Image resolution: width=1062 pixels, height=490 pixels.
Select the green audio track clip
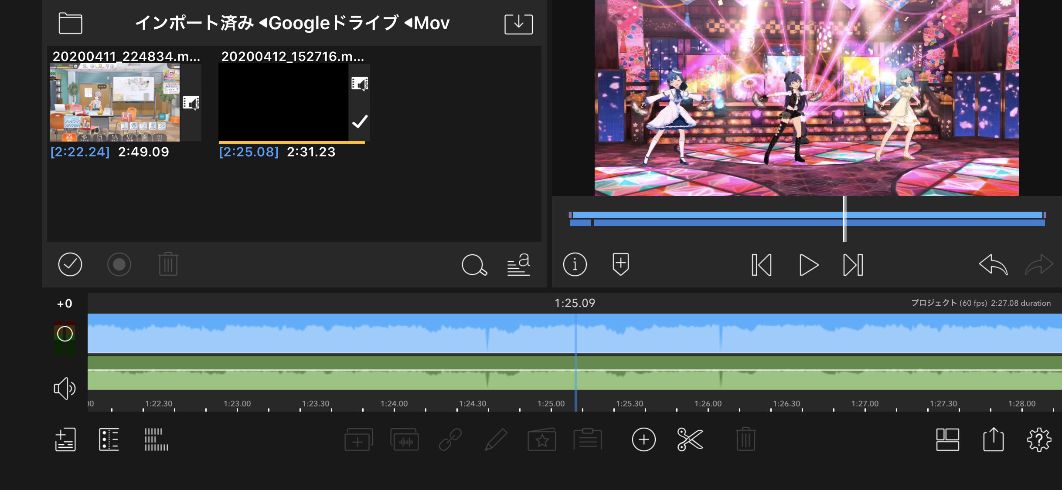tap(575, 373)
